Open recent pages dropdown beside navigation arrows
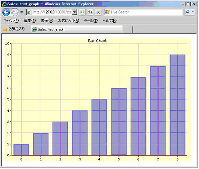 [x=21, y=12]
